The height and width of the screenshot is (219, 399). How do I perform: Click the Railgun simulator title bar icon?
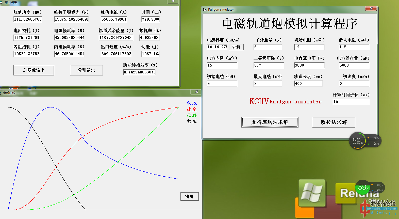click(x=205, y=10)
